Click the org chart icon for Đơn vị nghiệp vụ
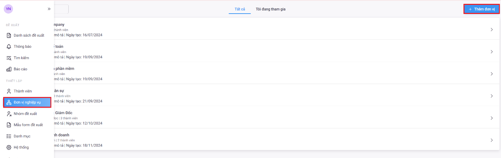 click(9, 102)
